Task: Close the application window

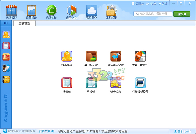Action: [x=190, y=3]
